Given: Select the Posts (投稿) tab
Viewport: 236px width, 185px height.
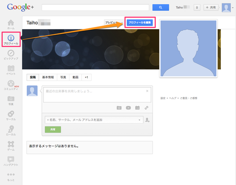Looking at the screenshot, I should [33, 77].
